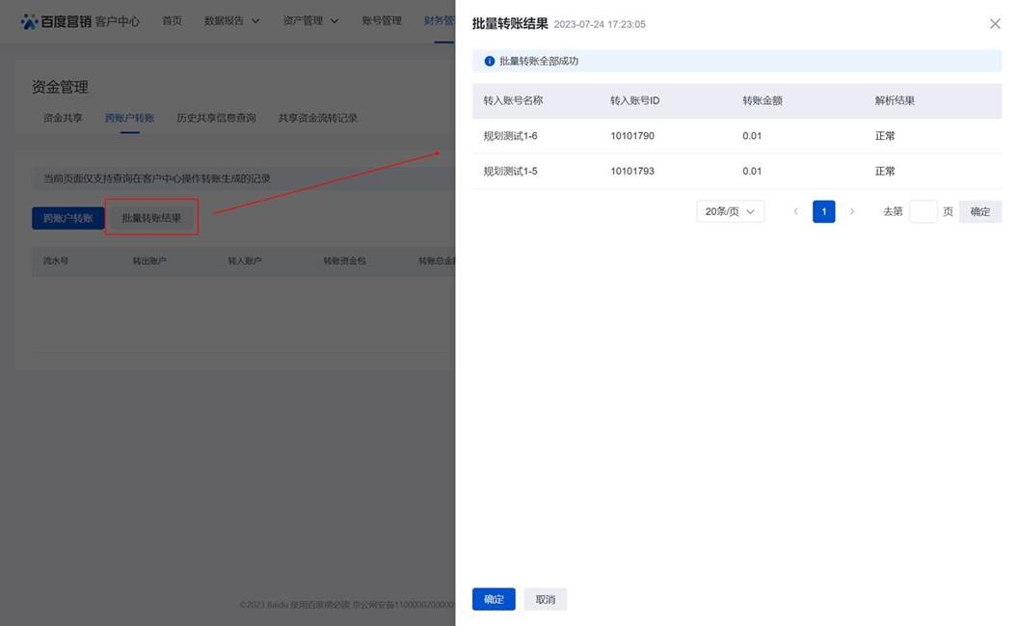This screenshot has width=1018, height=626.
Task: Close the 批量转账结果 panel with X icon
Action: coord(995,24)
